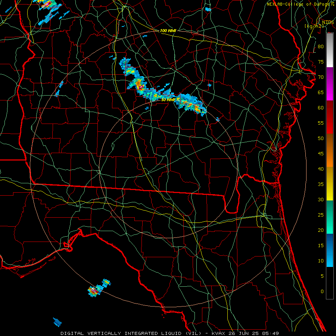The width and height of the screenshot is (336, 336).
Task: Click the scale value 75
Action: click(321, 62)
